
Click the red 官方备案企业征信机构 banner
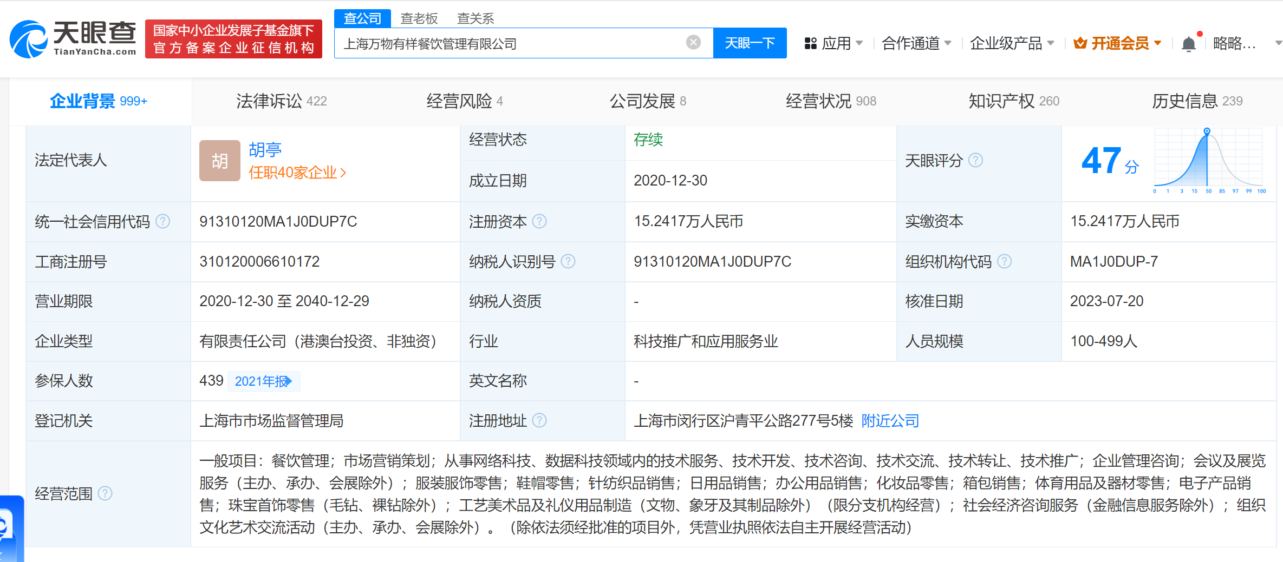tap(233, 39)
